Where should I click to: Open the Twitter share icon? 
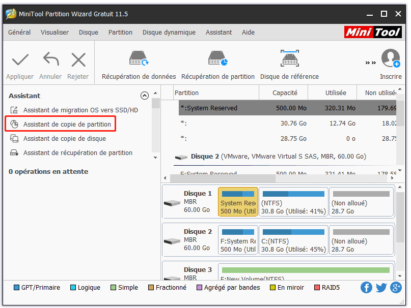tap(381, 287)
